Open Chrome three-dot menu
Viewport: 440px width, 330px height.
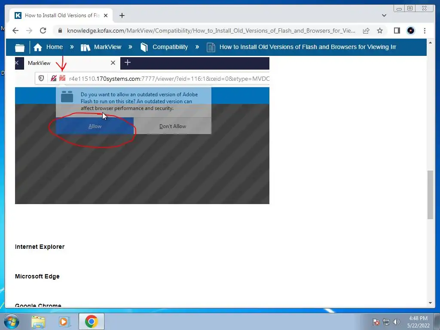coord(425,31)
